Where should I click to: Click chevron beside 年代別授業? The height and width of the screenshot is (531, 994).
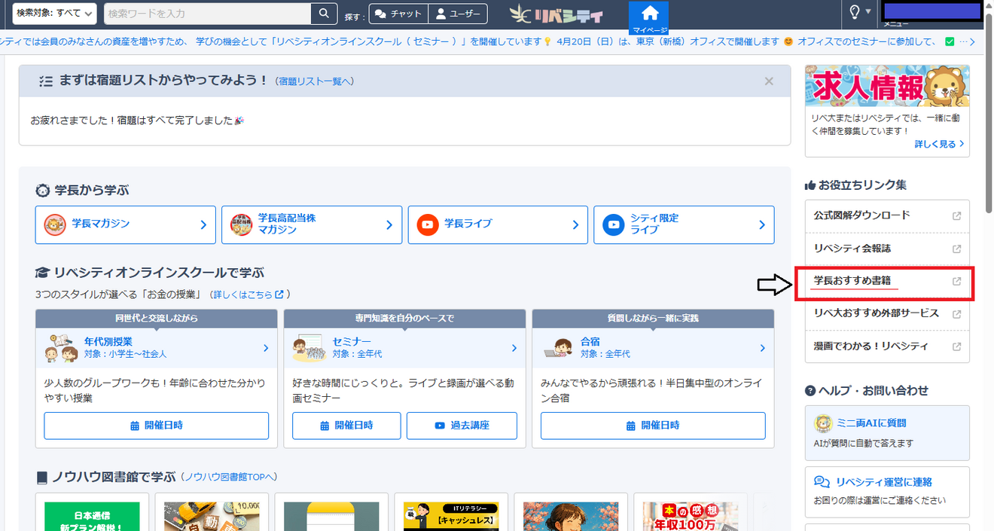266,348
